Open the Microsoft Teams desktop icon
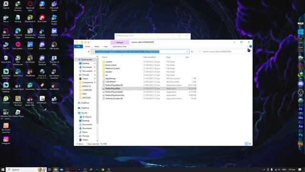Viewport: 305px width, 172px height. [x=54, y=6]
